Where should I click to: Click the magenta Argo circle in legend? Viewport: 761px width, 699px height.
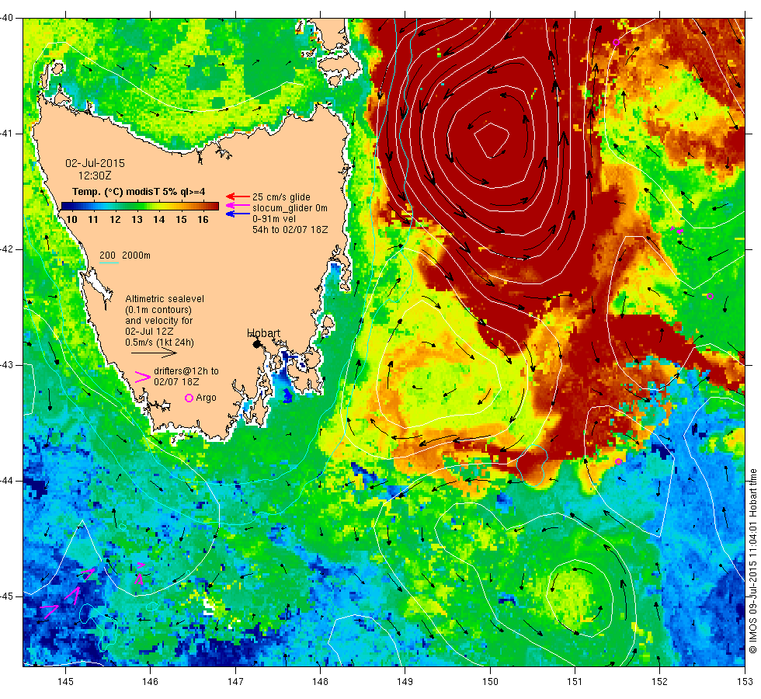tap(189, 398)
